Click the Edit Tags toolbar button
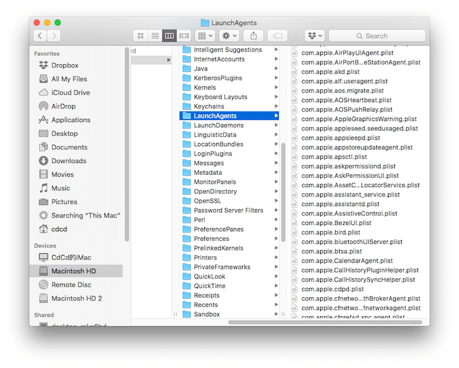The height and width of the screenshot is (368, 459). pos(278,36)
